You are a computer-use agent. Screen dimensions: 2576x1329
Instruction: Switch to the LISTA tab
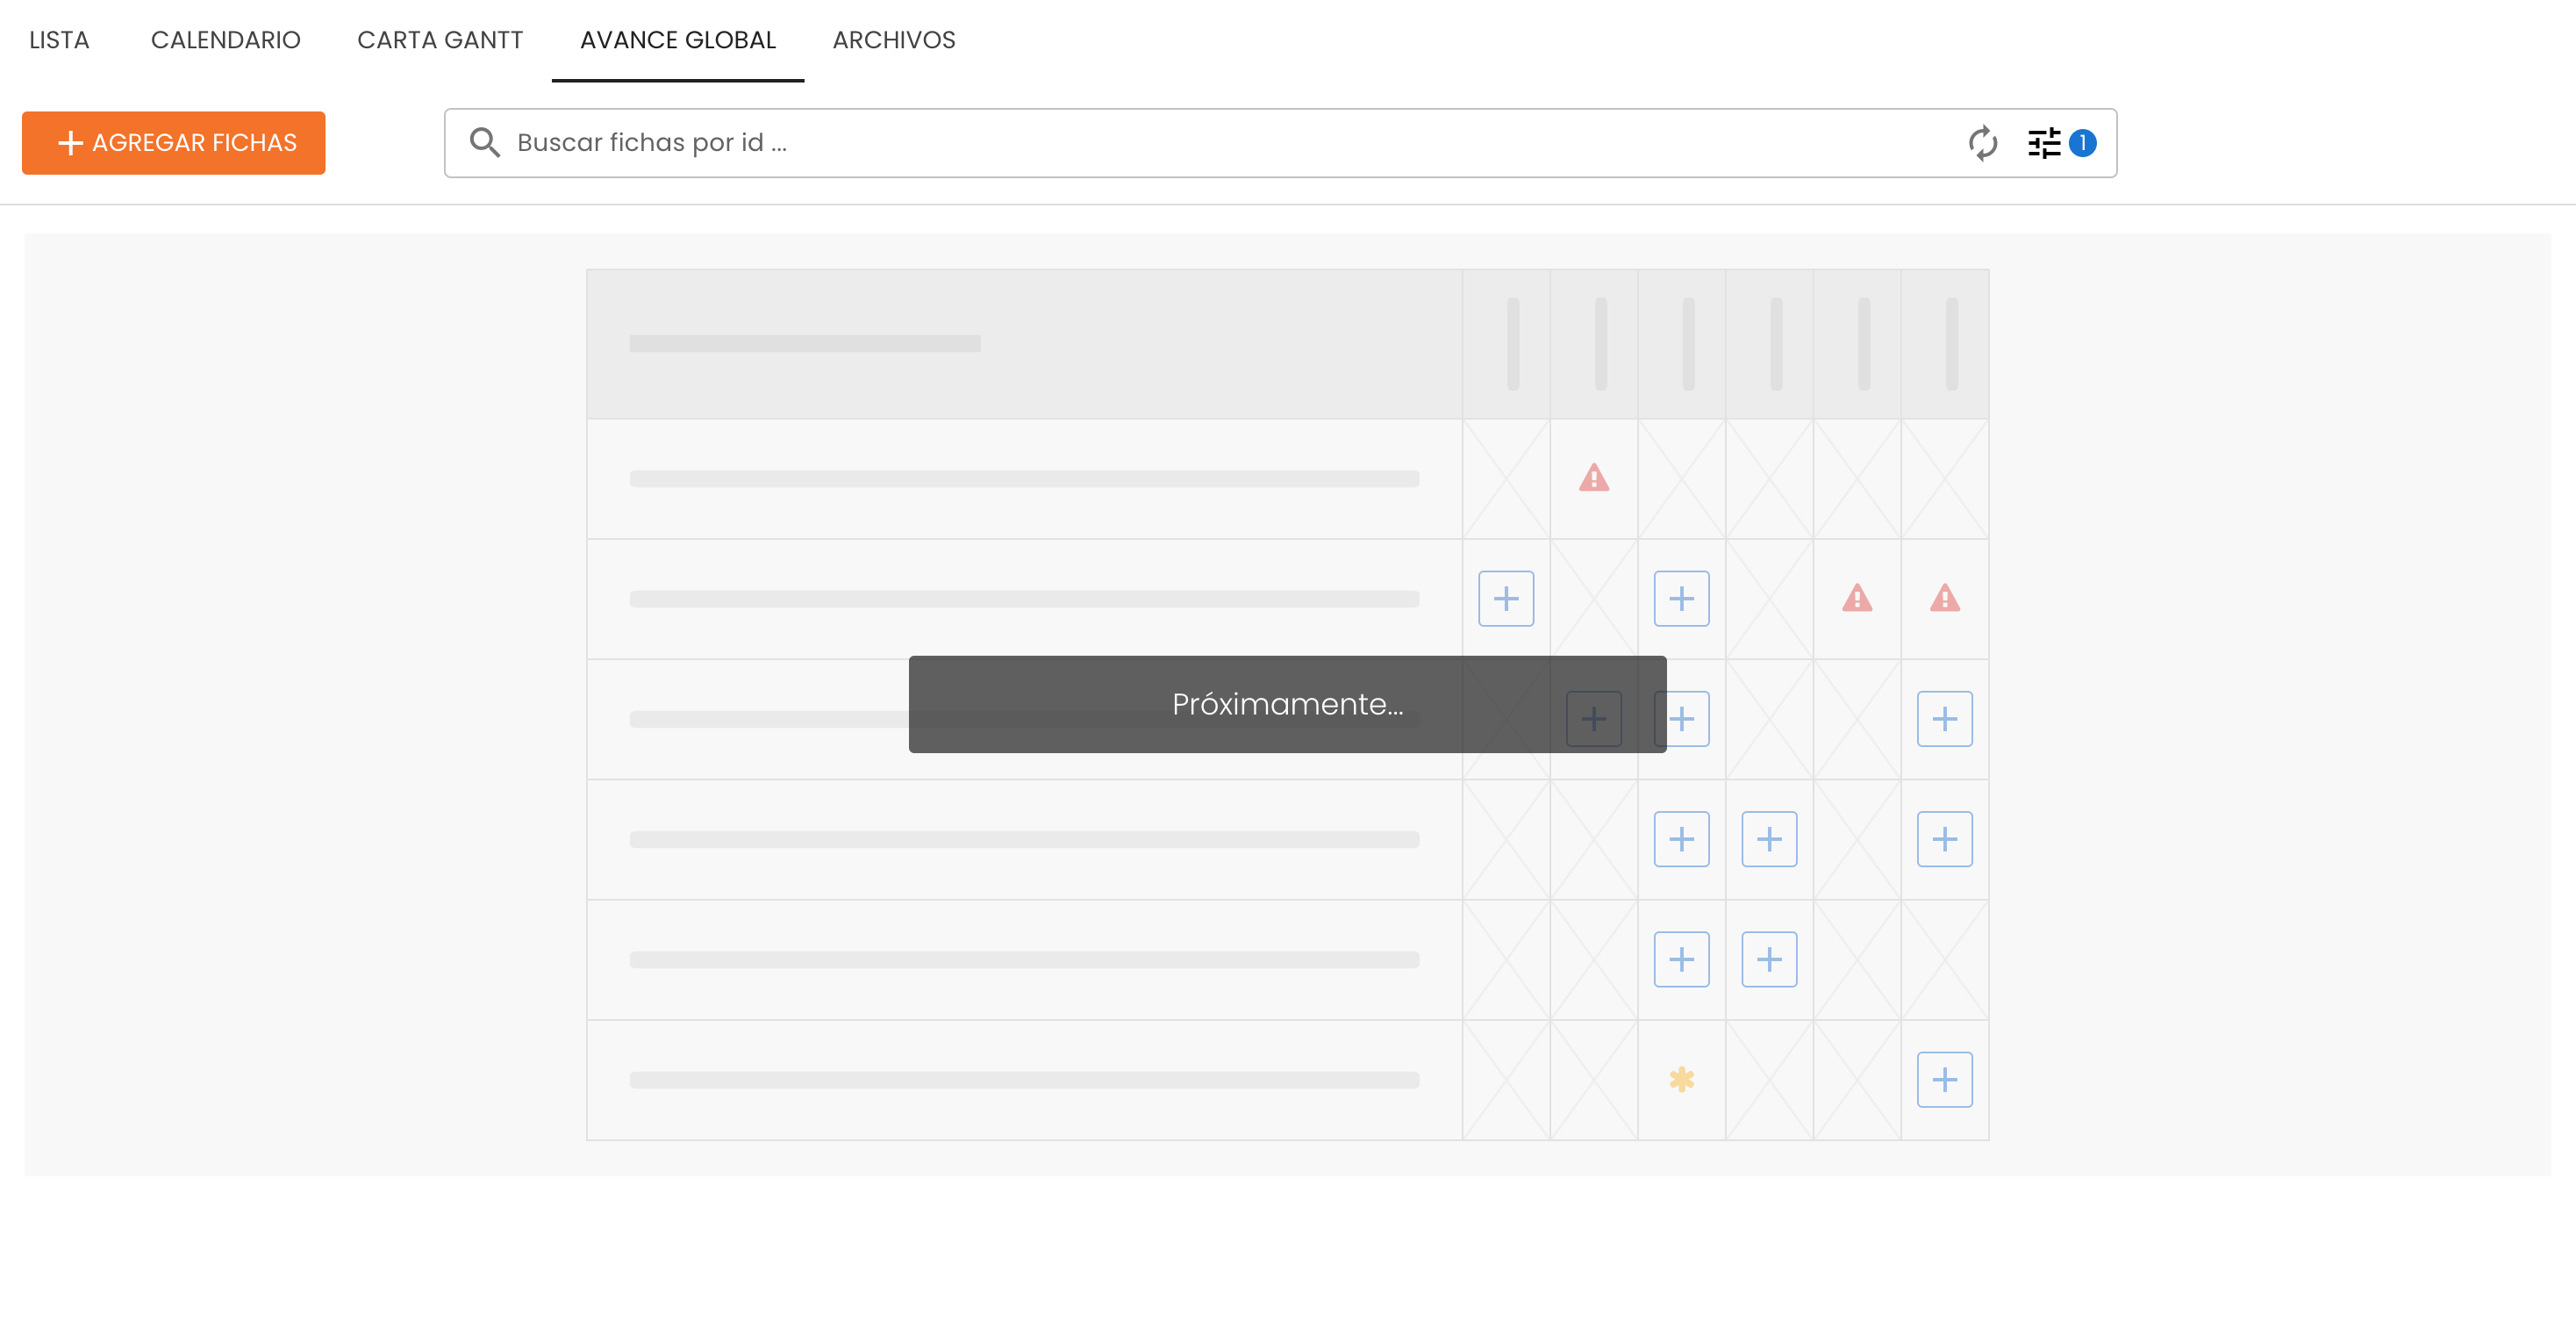(x=59, y=40)
